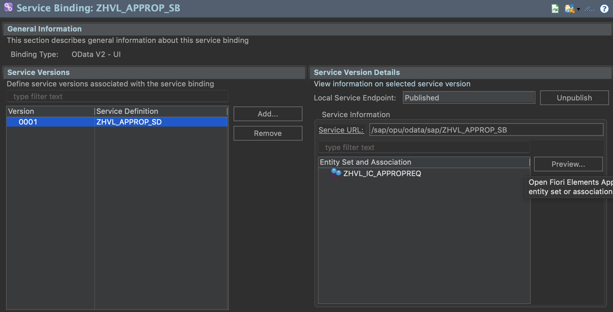Collapse the Service Versions section header
The width and height of the screenshot is (613, 312).
(38, 72)
